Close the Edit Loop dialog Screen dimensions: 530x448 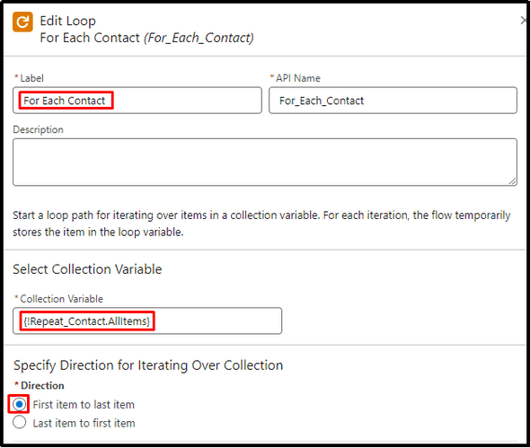click(x=525, y=21)
